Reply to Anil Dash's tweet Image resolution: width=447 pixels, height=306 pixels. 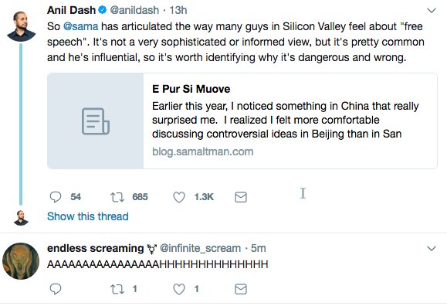(x=56, y=197)
